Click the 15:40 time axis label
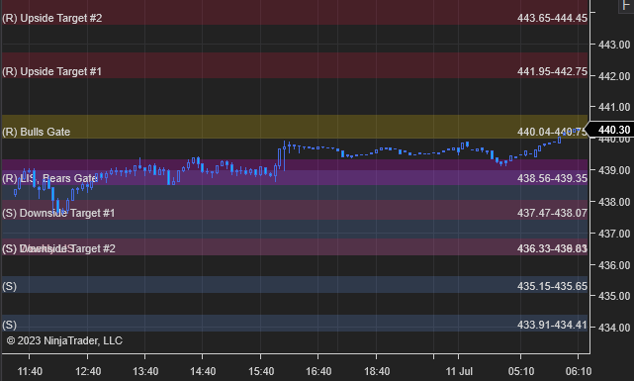Viewport: 634px width, 381px height. (x=261, y=371)
